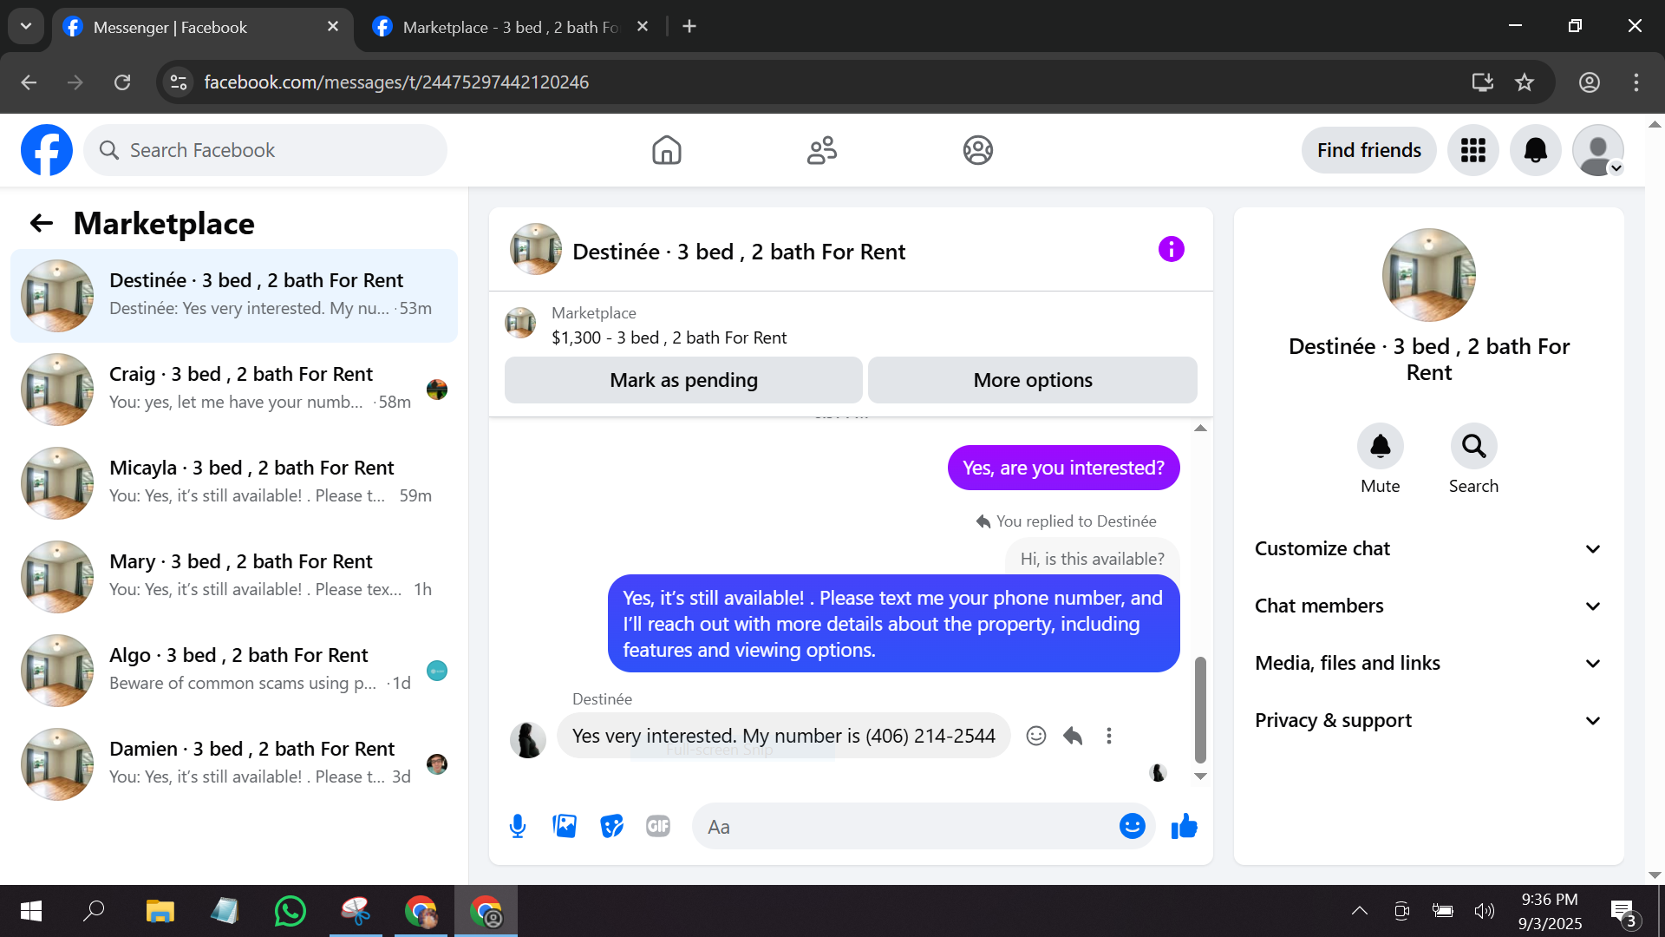Click the Find friends button
1665x937 pixels.
pos(1369,150)
